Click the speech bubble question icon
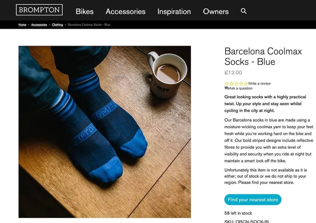 (226, 88)
